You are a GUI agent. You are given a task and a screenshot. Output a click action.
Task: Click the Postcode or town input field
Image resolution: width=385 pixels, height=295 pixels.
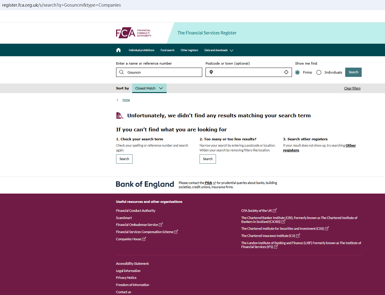(x=249, y=72)
